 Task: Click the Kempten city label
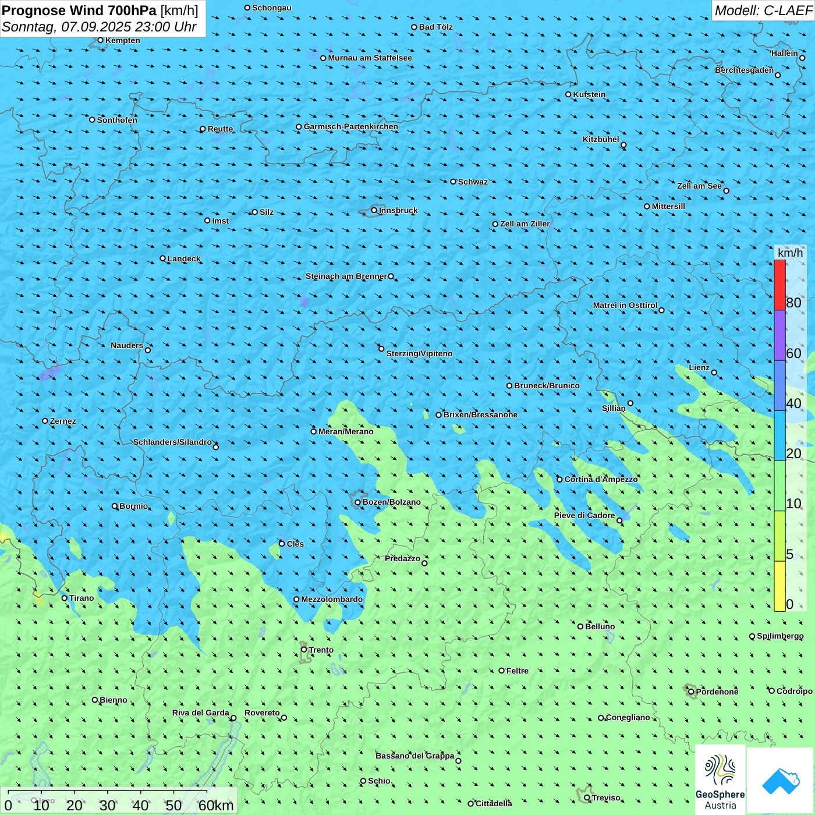coord(123,40)
